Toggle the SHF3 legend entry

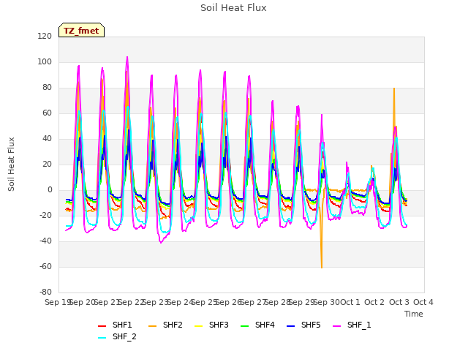point(211,325)
